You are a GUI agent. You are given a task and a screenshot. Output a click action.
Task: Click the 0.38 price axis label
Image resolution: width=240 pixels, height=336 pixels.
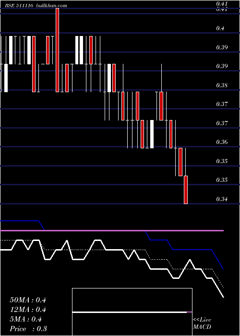click(x=222, y=85)
